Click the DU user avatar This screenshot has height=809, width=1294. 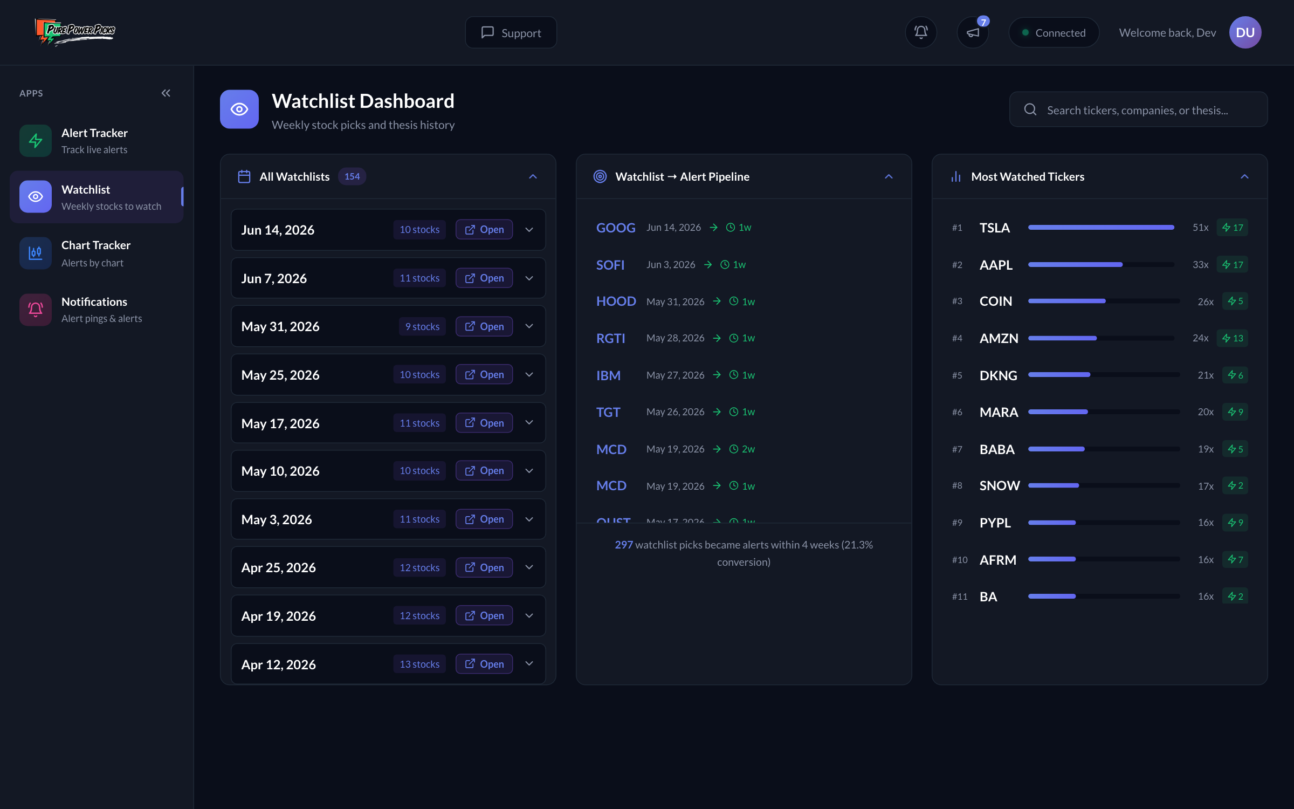coord(1245,32)
